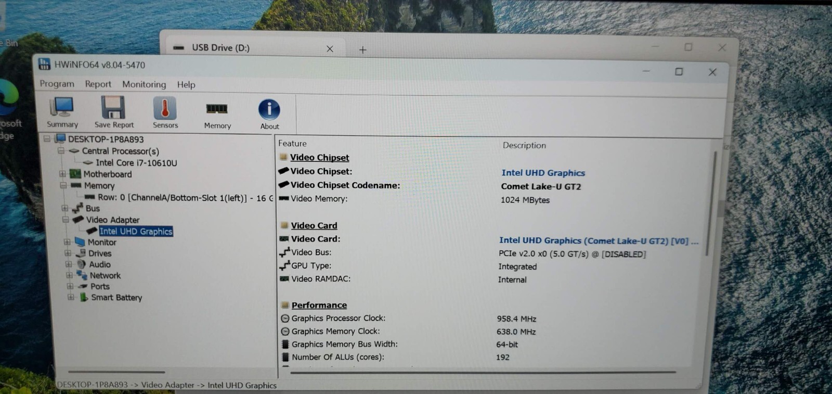
Task: Click the Video RAMDAC Internal value
Action: point(512,279)
